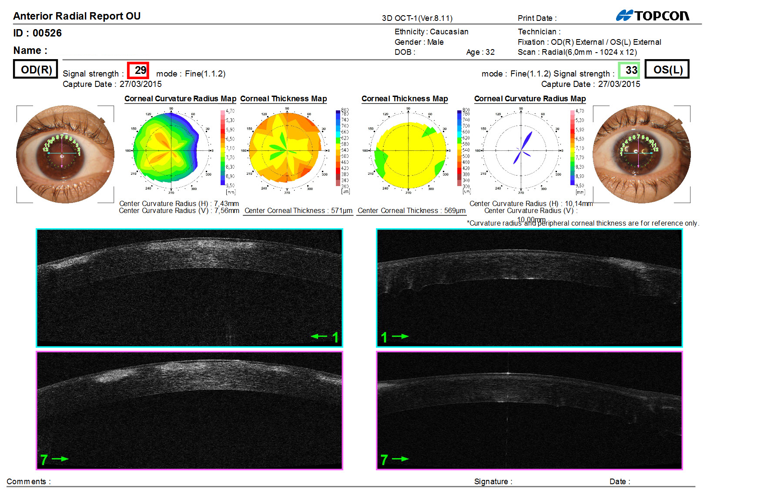Viewport: 764px width, 489px height.
Task: Click the Name label
Action: (30, 50)
